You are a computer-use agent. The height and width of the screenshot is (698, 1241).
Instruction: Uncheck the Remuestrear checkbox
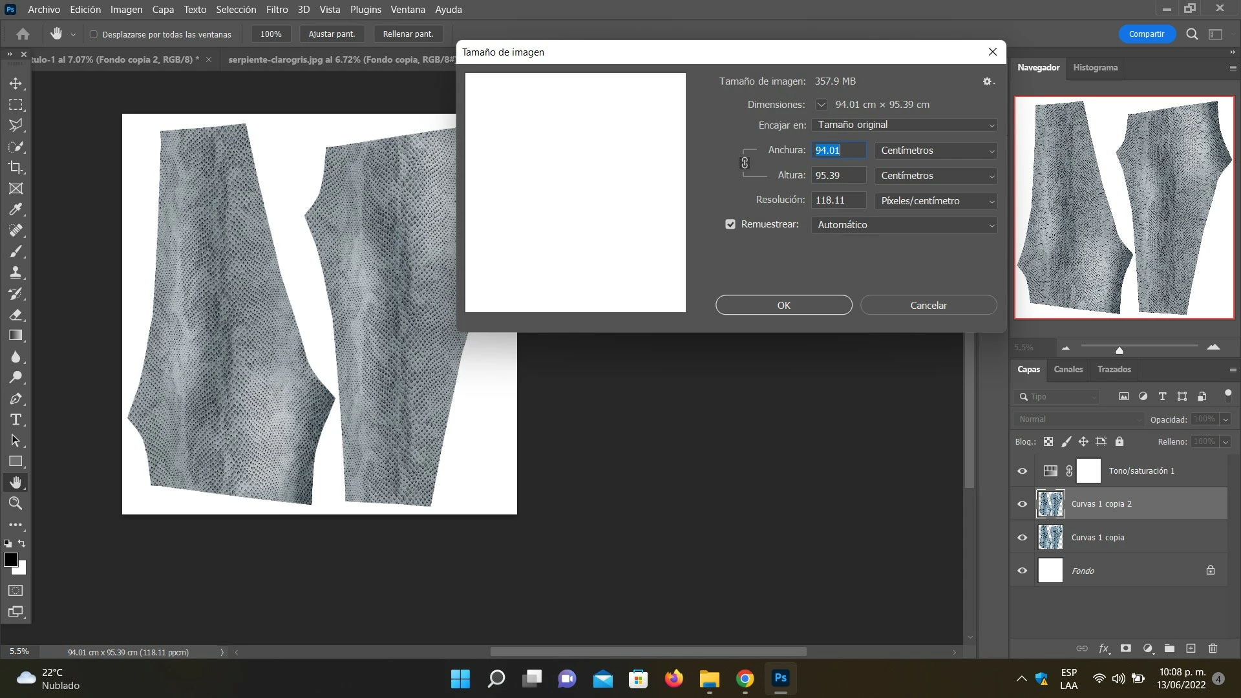click(730, 224)
